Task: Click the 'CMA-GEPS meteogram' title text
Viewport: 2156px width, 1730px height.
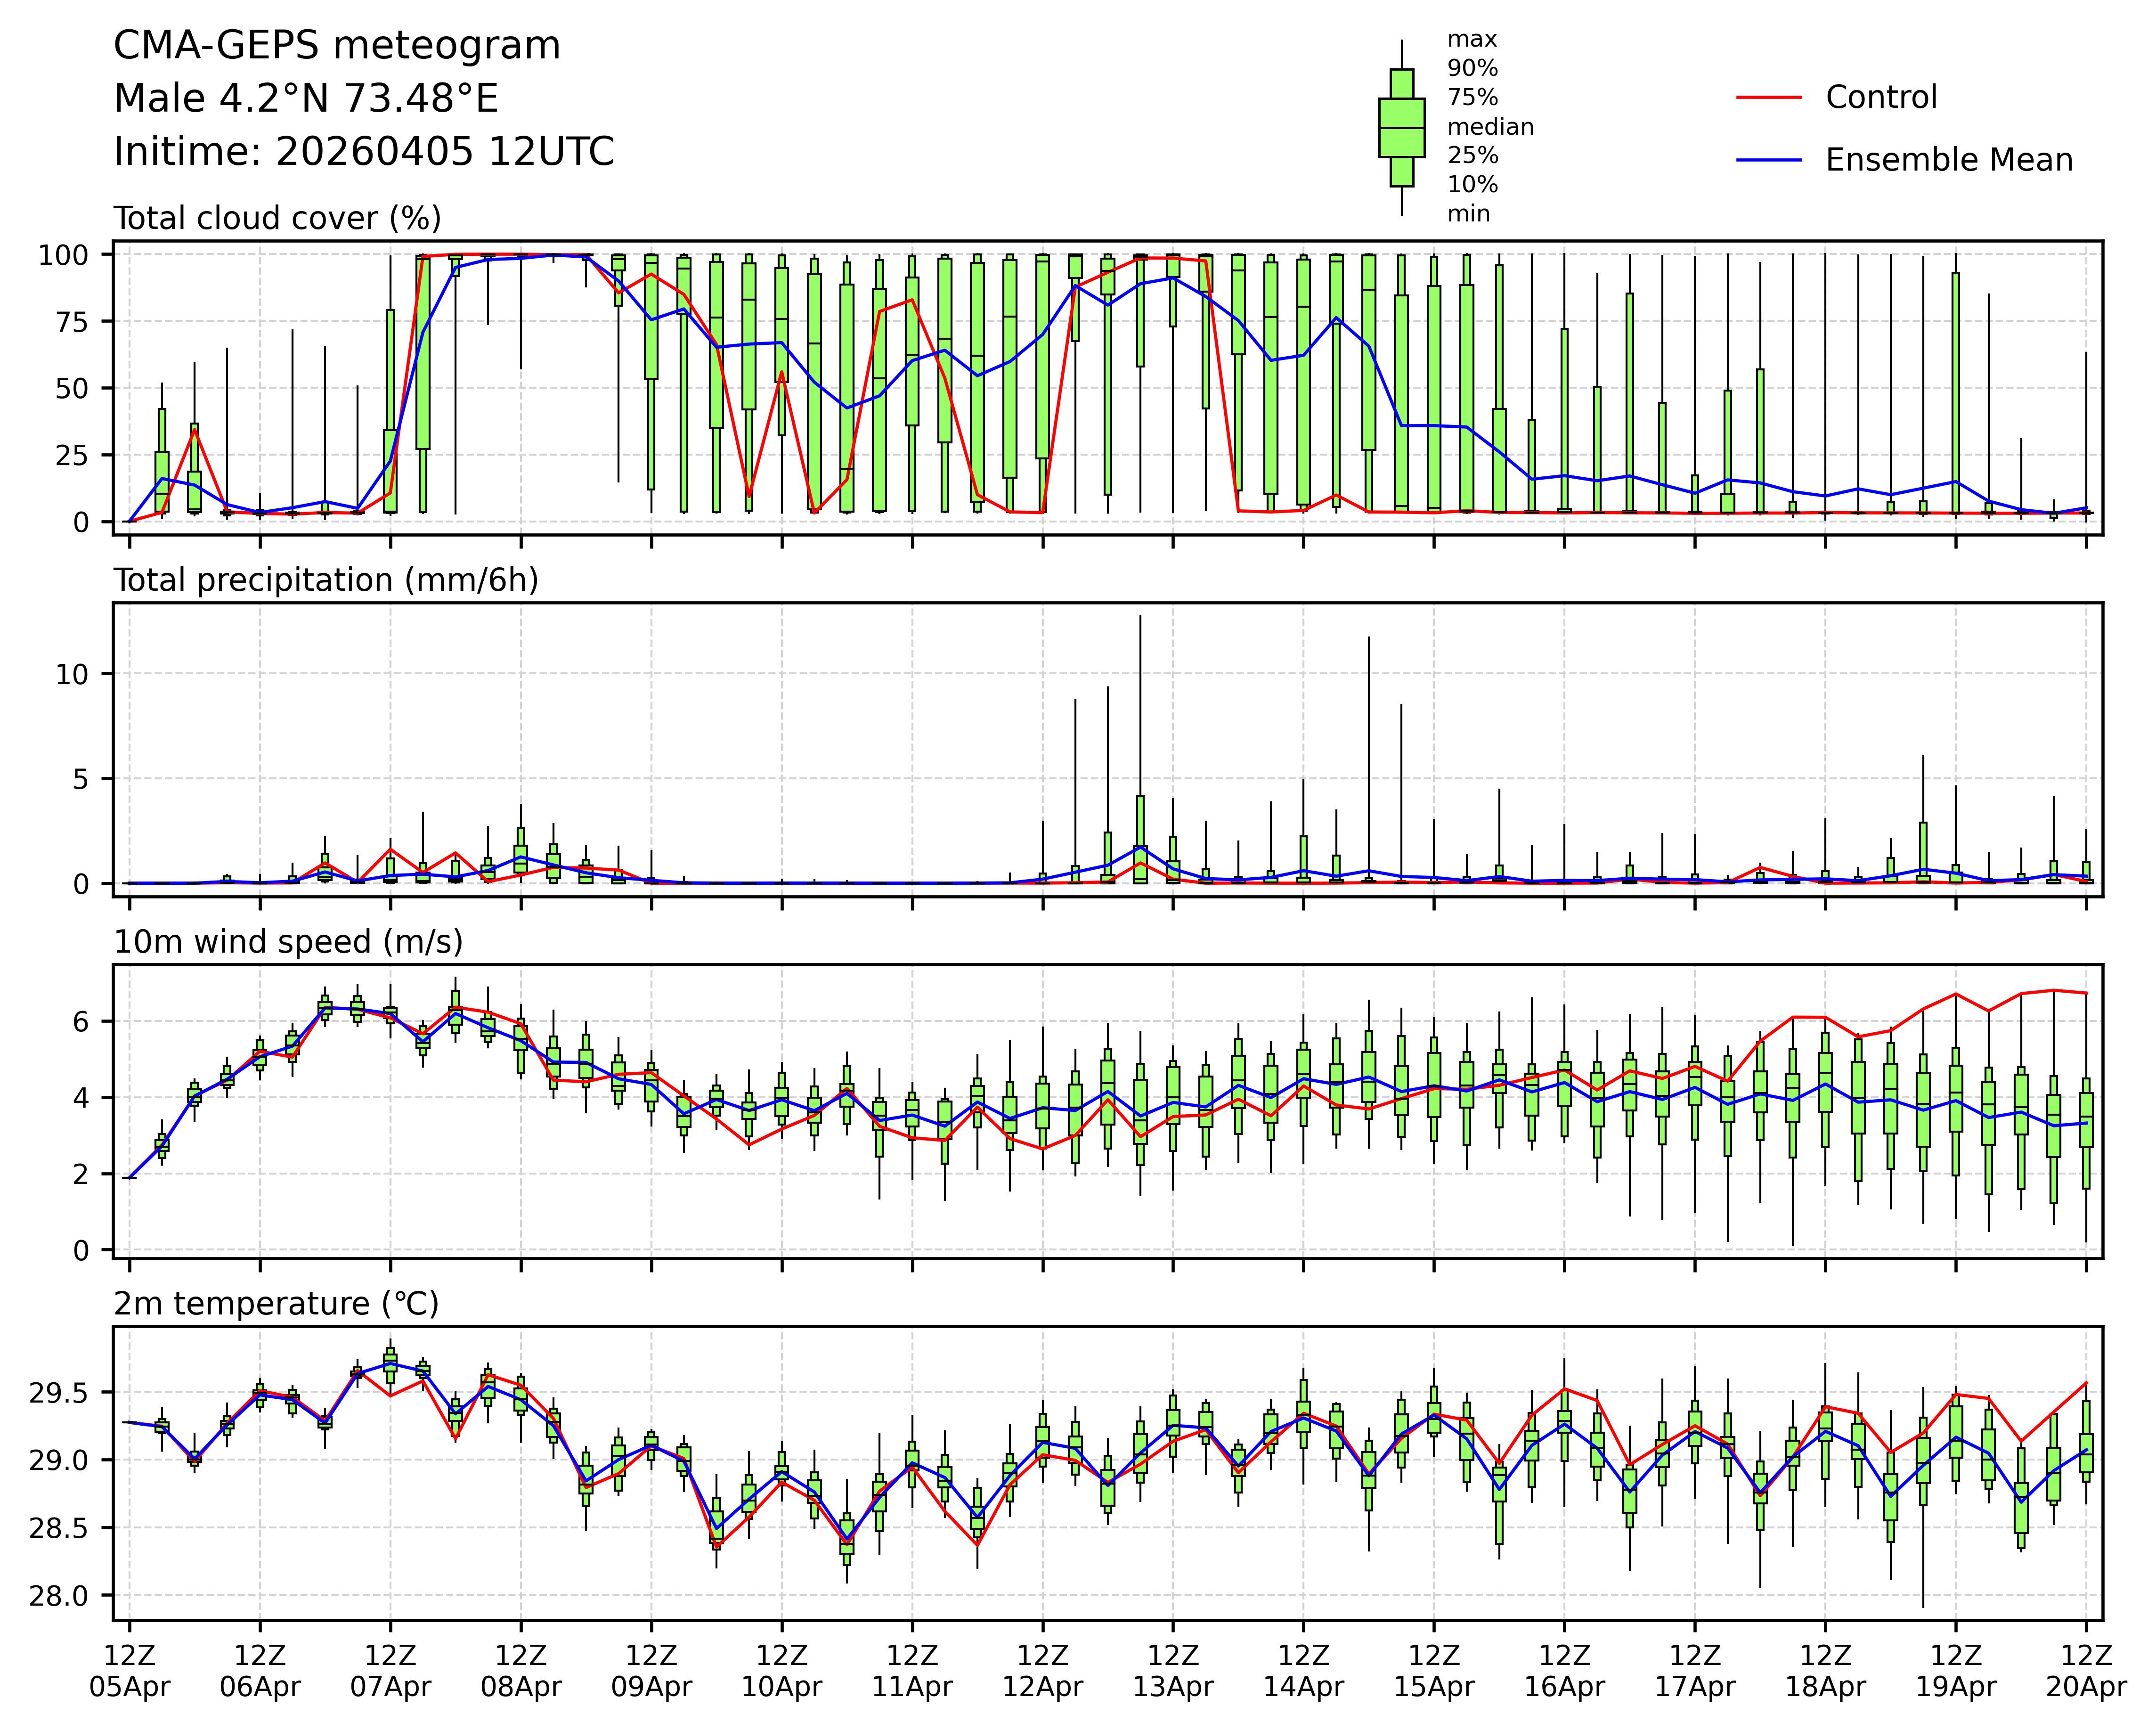Action: pos(337,46)
